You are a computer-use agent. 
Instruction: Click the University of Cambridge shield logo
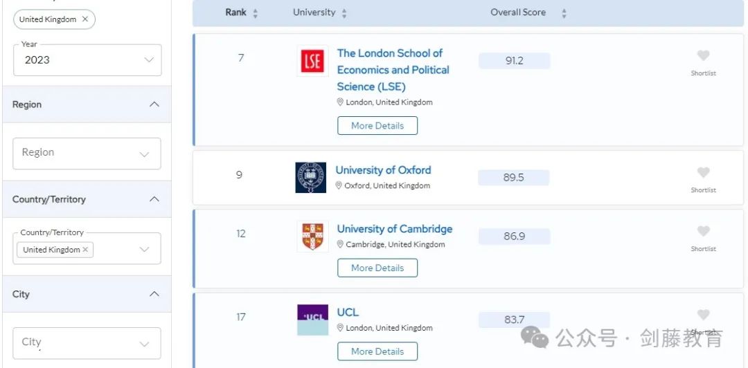click(312, 237)
